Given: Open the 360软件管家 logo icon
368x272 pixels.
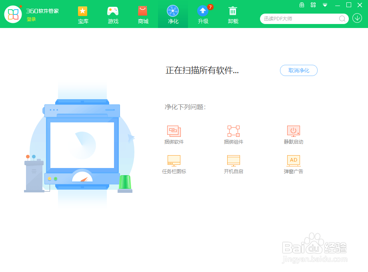Looking at the screenshot, I should coord(13,14).
